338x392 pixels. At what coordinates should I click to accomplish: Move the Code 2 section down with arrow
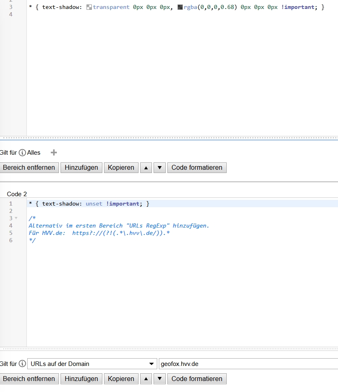[x=160, y=379]
